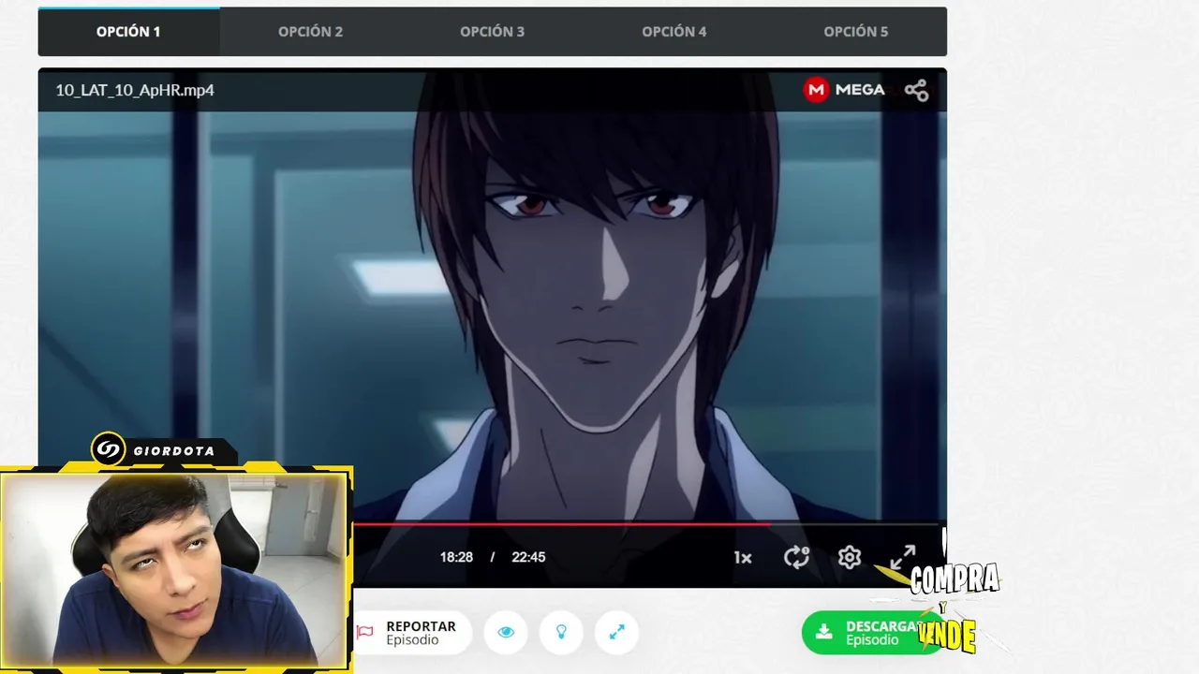This screenshot has width=1199, height=674.
Task: Click the 22:45 total duration label
Action: point(528,557)
